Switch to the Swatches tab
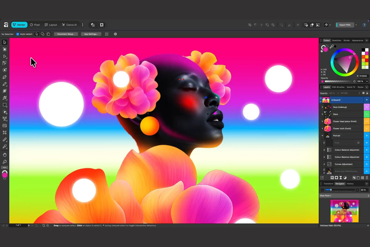The height and width of the screenshot is (247, 370). click(x=336, y=41)
